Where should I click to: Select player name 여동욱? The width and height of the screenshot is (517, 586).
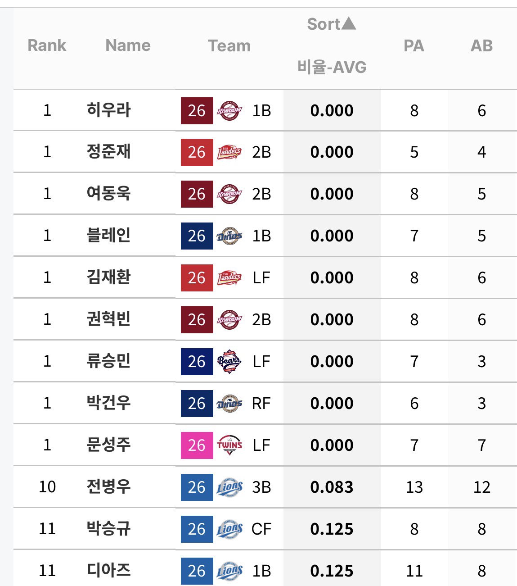108,193
